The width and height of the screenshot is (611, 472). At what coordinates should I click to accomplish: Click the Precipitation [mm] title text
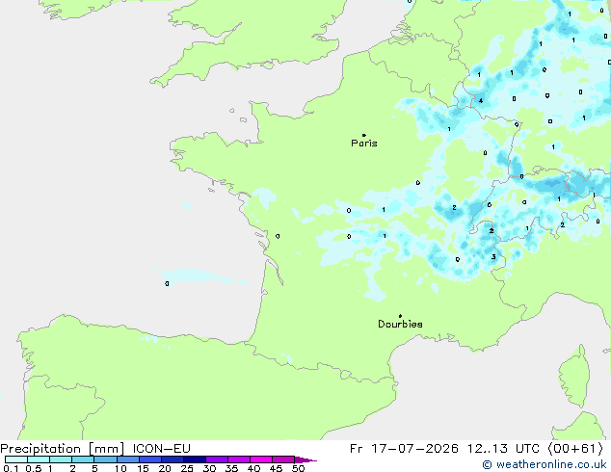(x=63, y=449)
